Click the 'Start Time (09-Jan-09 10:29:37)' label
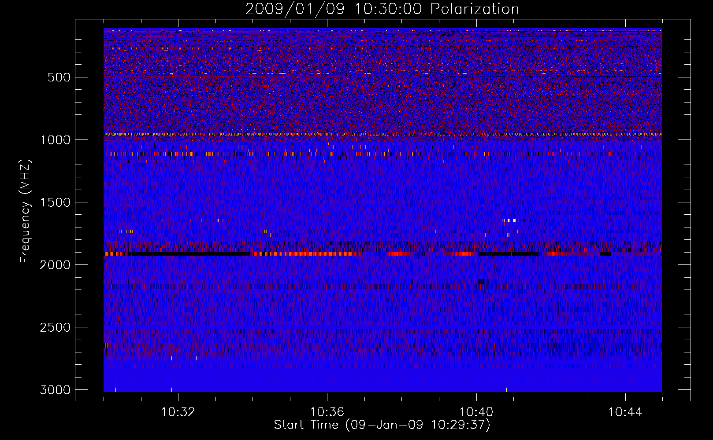The height and width of the screenshot is (440, 713). coord(382,425)
